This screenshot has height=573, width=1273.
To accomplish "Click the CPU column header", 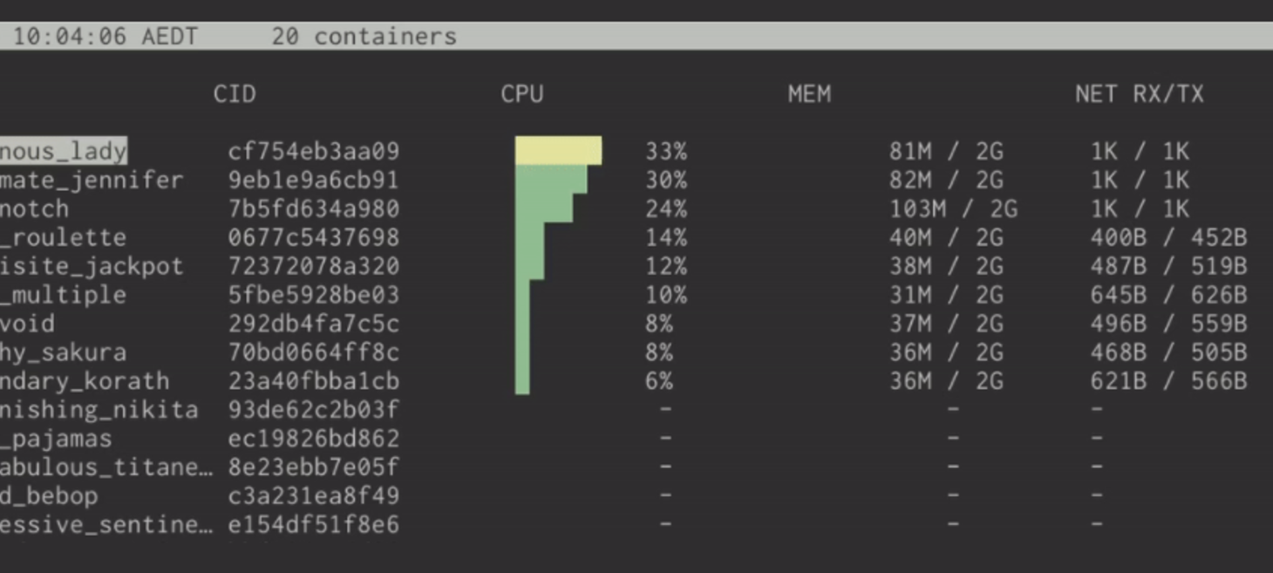I will 521,94.
